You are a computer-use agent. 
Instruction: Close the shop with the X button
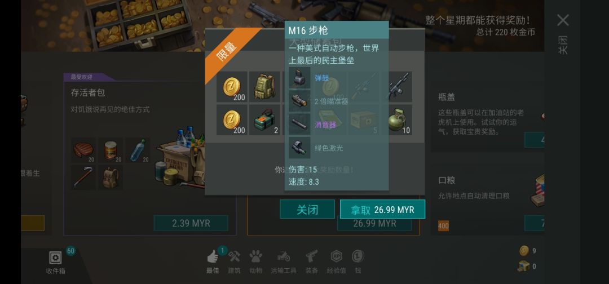click(x=563, y=20)
